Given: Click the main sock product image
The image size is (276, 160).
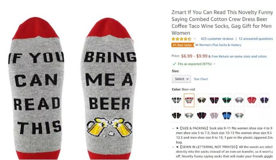Looking at the screenshot, I should tap(72, 88).
